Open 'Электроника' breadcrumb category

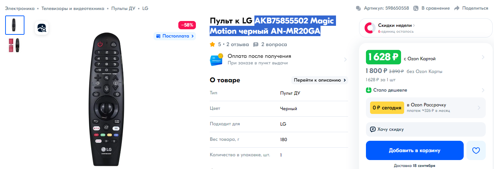tap(20, 8)
